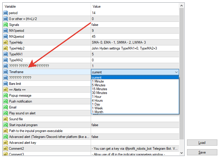This screenshot has height=158, width=220.
Task: Click the integer icon beside Timeframe
Action: pos(6,72)
